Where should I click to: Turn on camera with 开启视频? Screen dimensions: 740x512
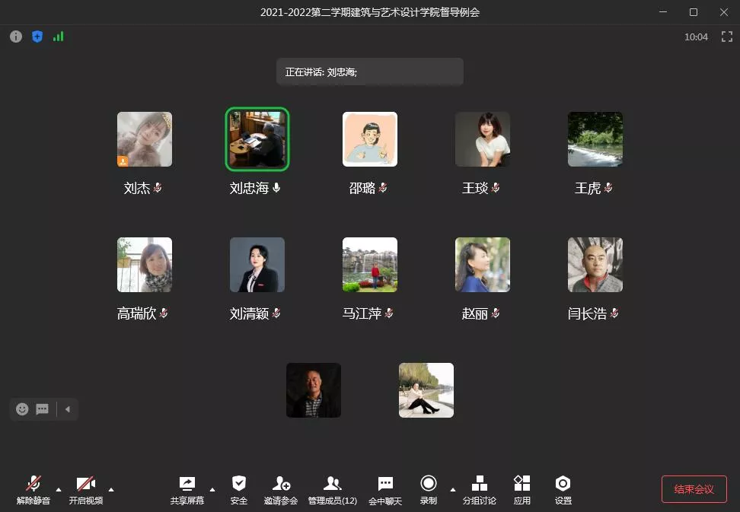point(86,489)
